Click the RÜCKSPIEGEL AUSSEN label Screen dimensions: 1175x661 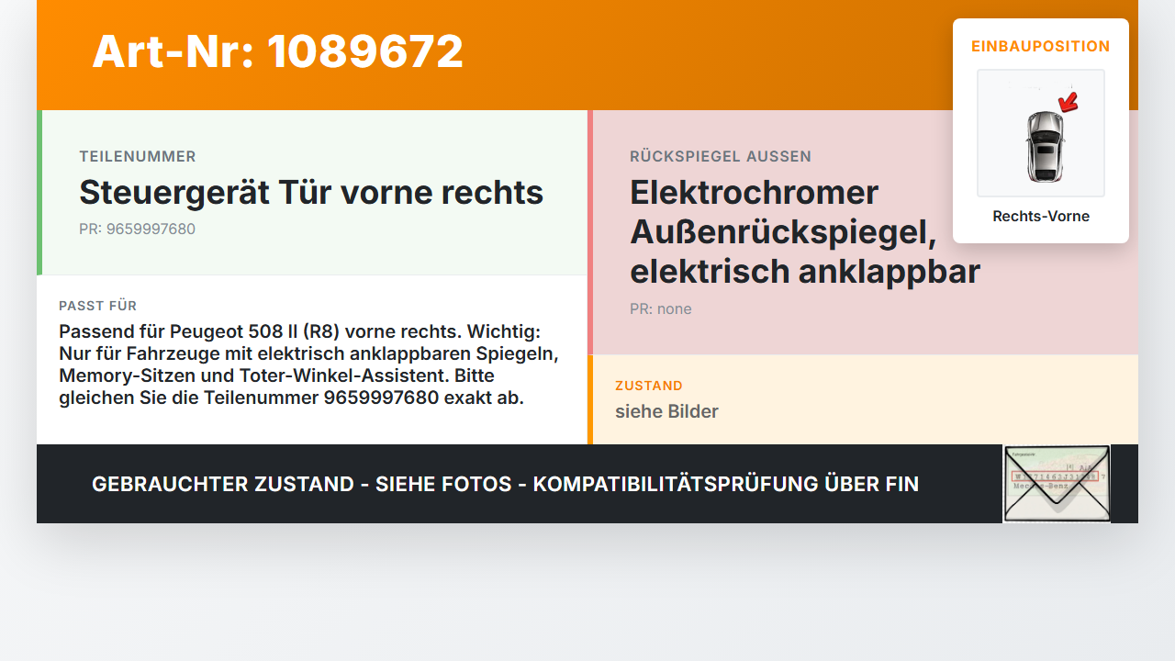(x=721, y=157)
